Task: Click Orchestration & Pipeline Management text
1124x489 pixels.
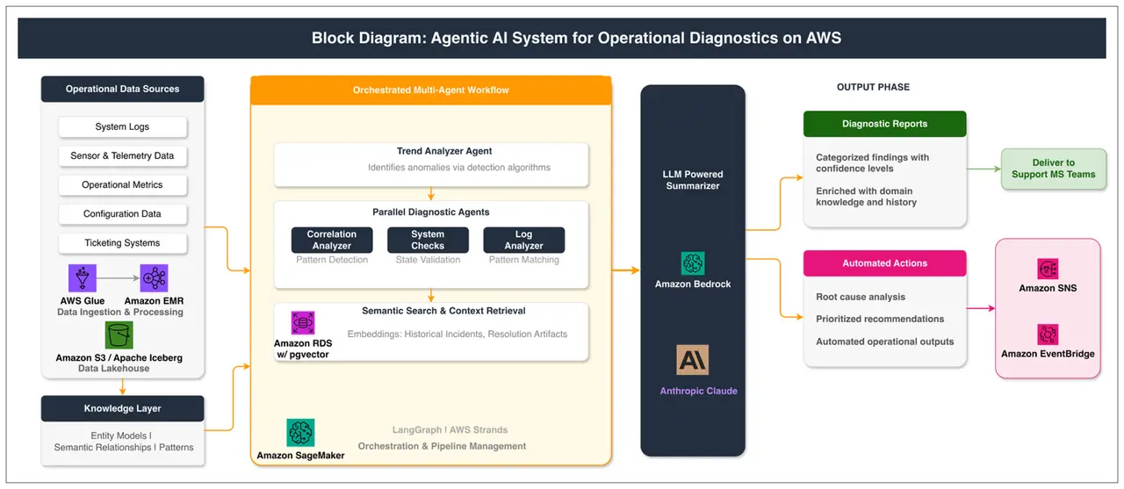Action: (443, 446)
